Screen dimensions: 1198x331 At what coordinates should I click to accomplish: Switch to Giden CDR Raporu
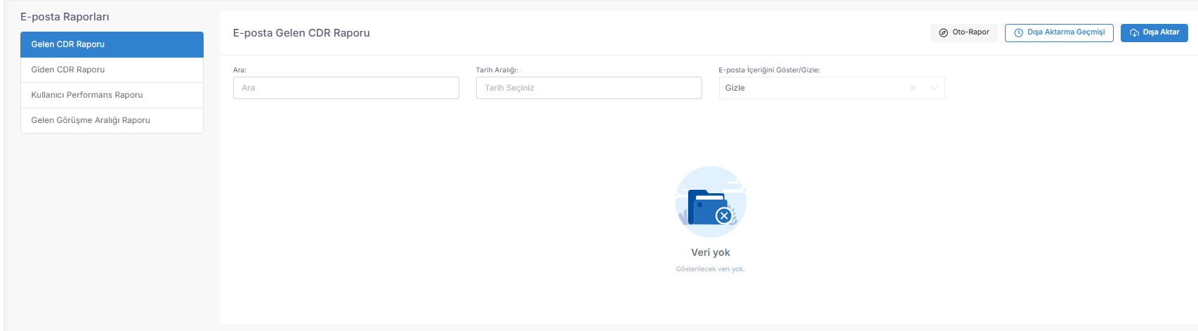(112, 70)
